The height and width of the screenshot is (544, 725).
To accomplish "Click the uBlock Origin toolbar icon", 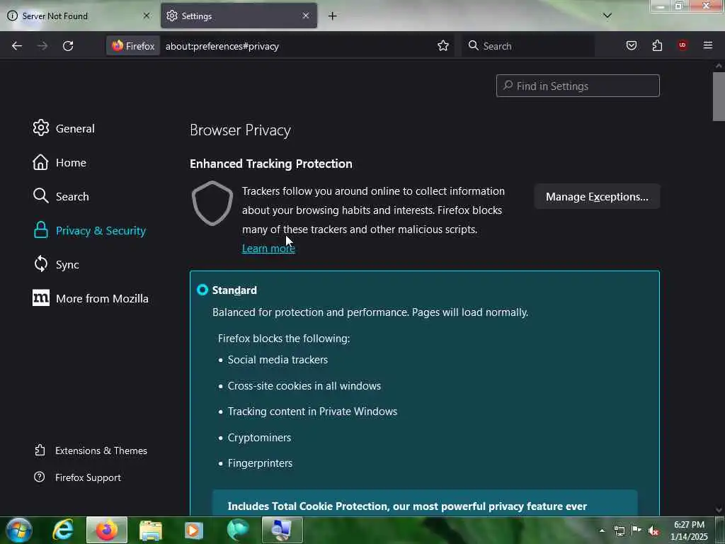I will [x=683, y=45].
